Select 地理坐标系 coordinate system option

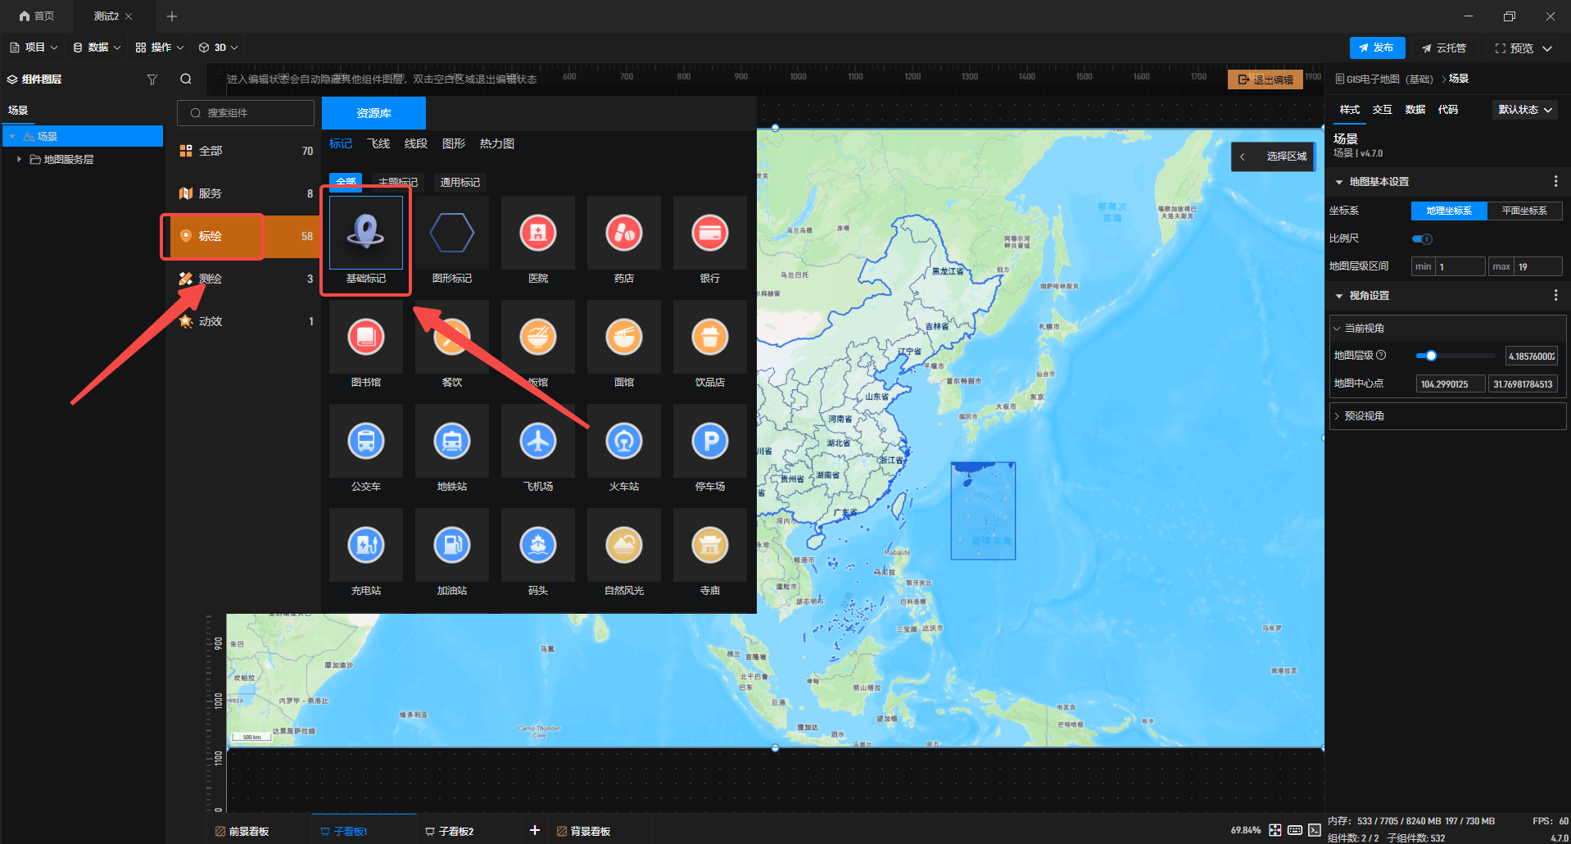click(x=1448, y=211)
